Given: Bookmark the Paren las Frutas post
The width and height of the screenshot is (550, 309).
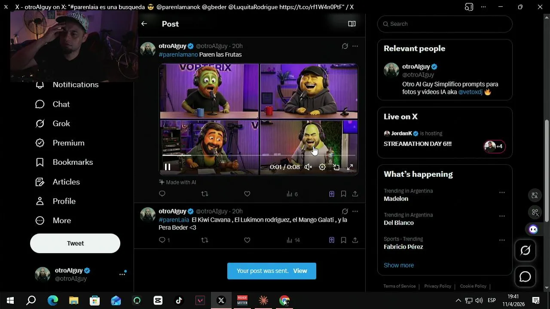Looking at the screenshot, I should point(343,194).
